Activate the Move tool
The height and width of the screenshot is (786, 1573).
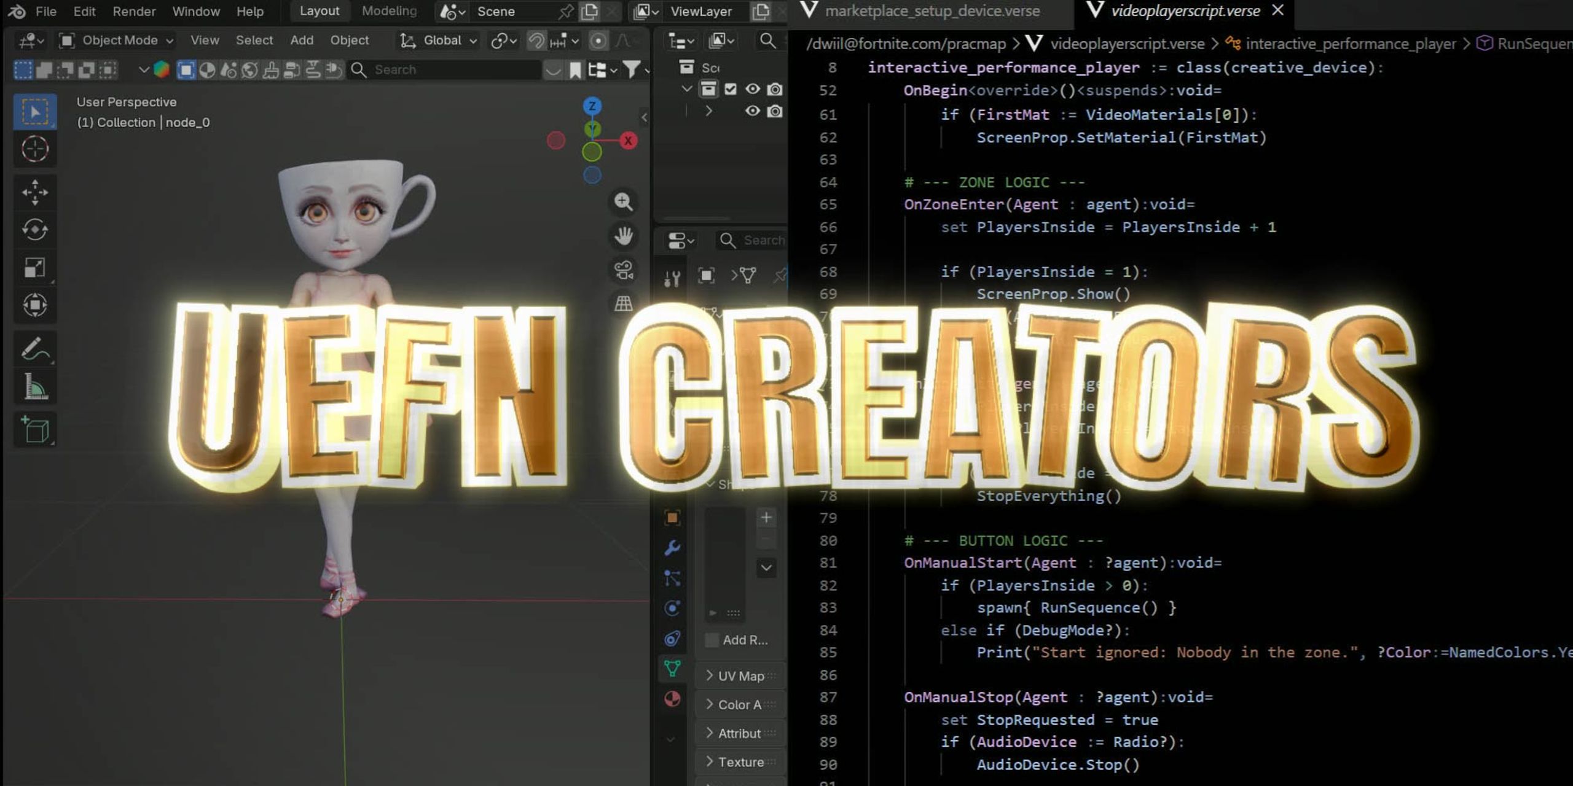click(35, 192)
